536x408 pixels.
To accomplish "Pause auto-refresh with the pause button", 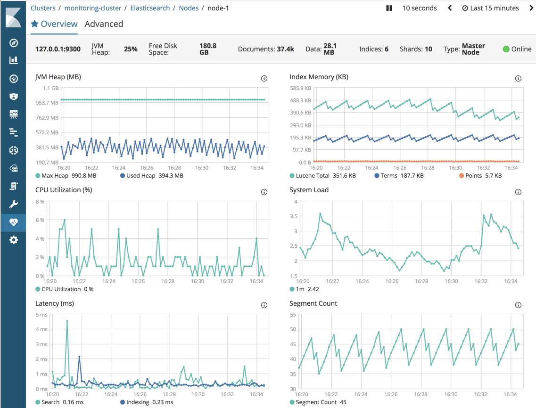I will pyautogui.click(x=389, y=8).
